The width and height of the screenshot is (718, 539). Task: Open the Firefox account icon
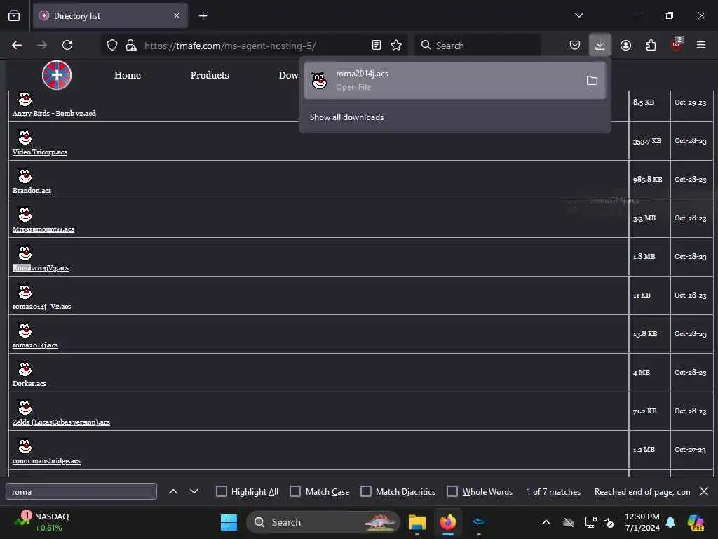625,45
